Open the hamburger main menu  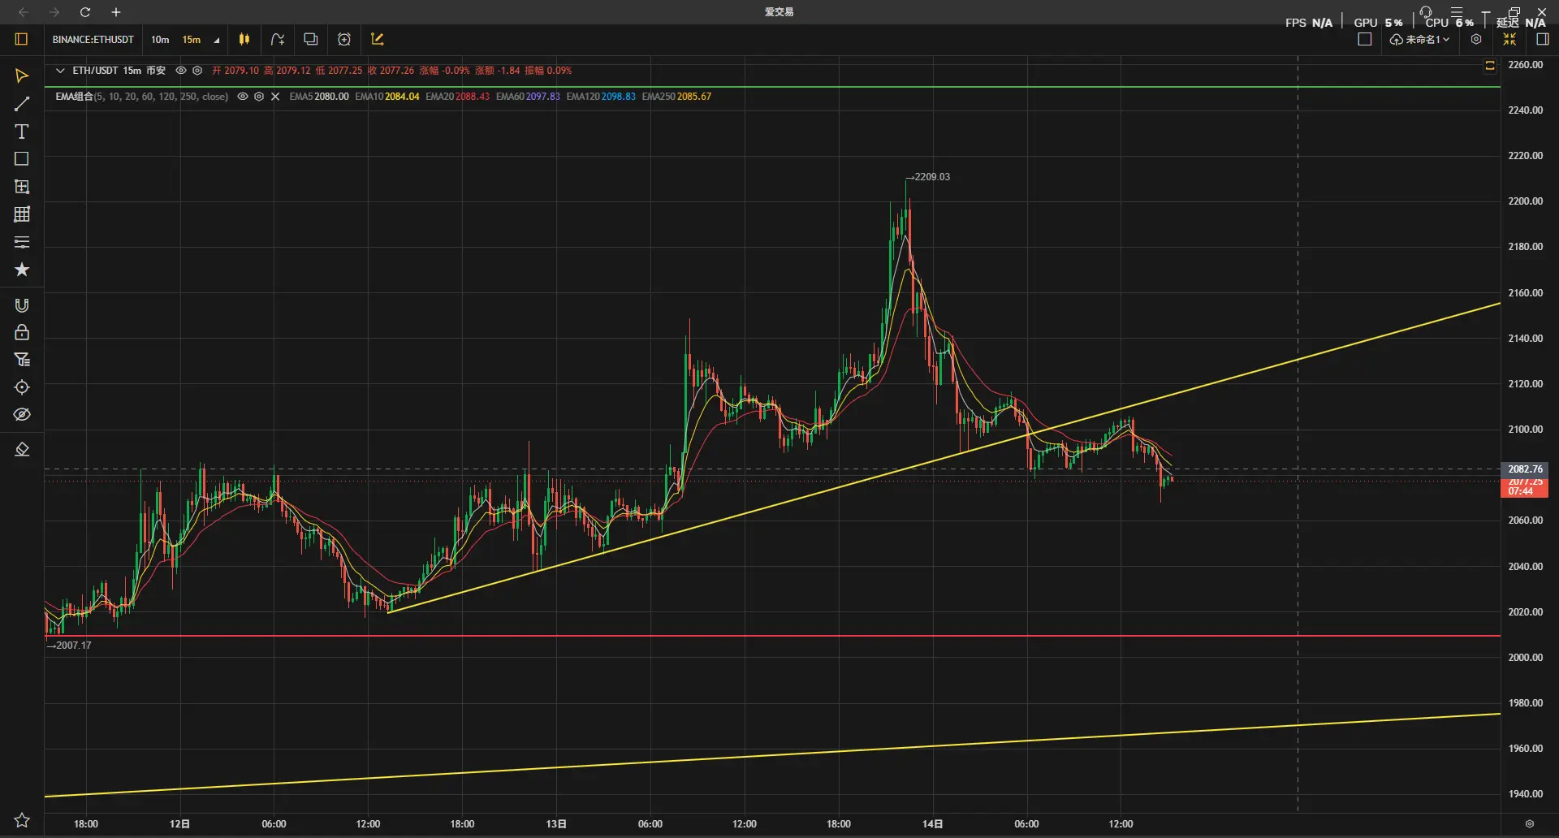(x=1457, y=11)
